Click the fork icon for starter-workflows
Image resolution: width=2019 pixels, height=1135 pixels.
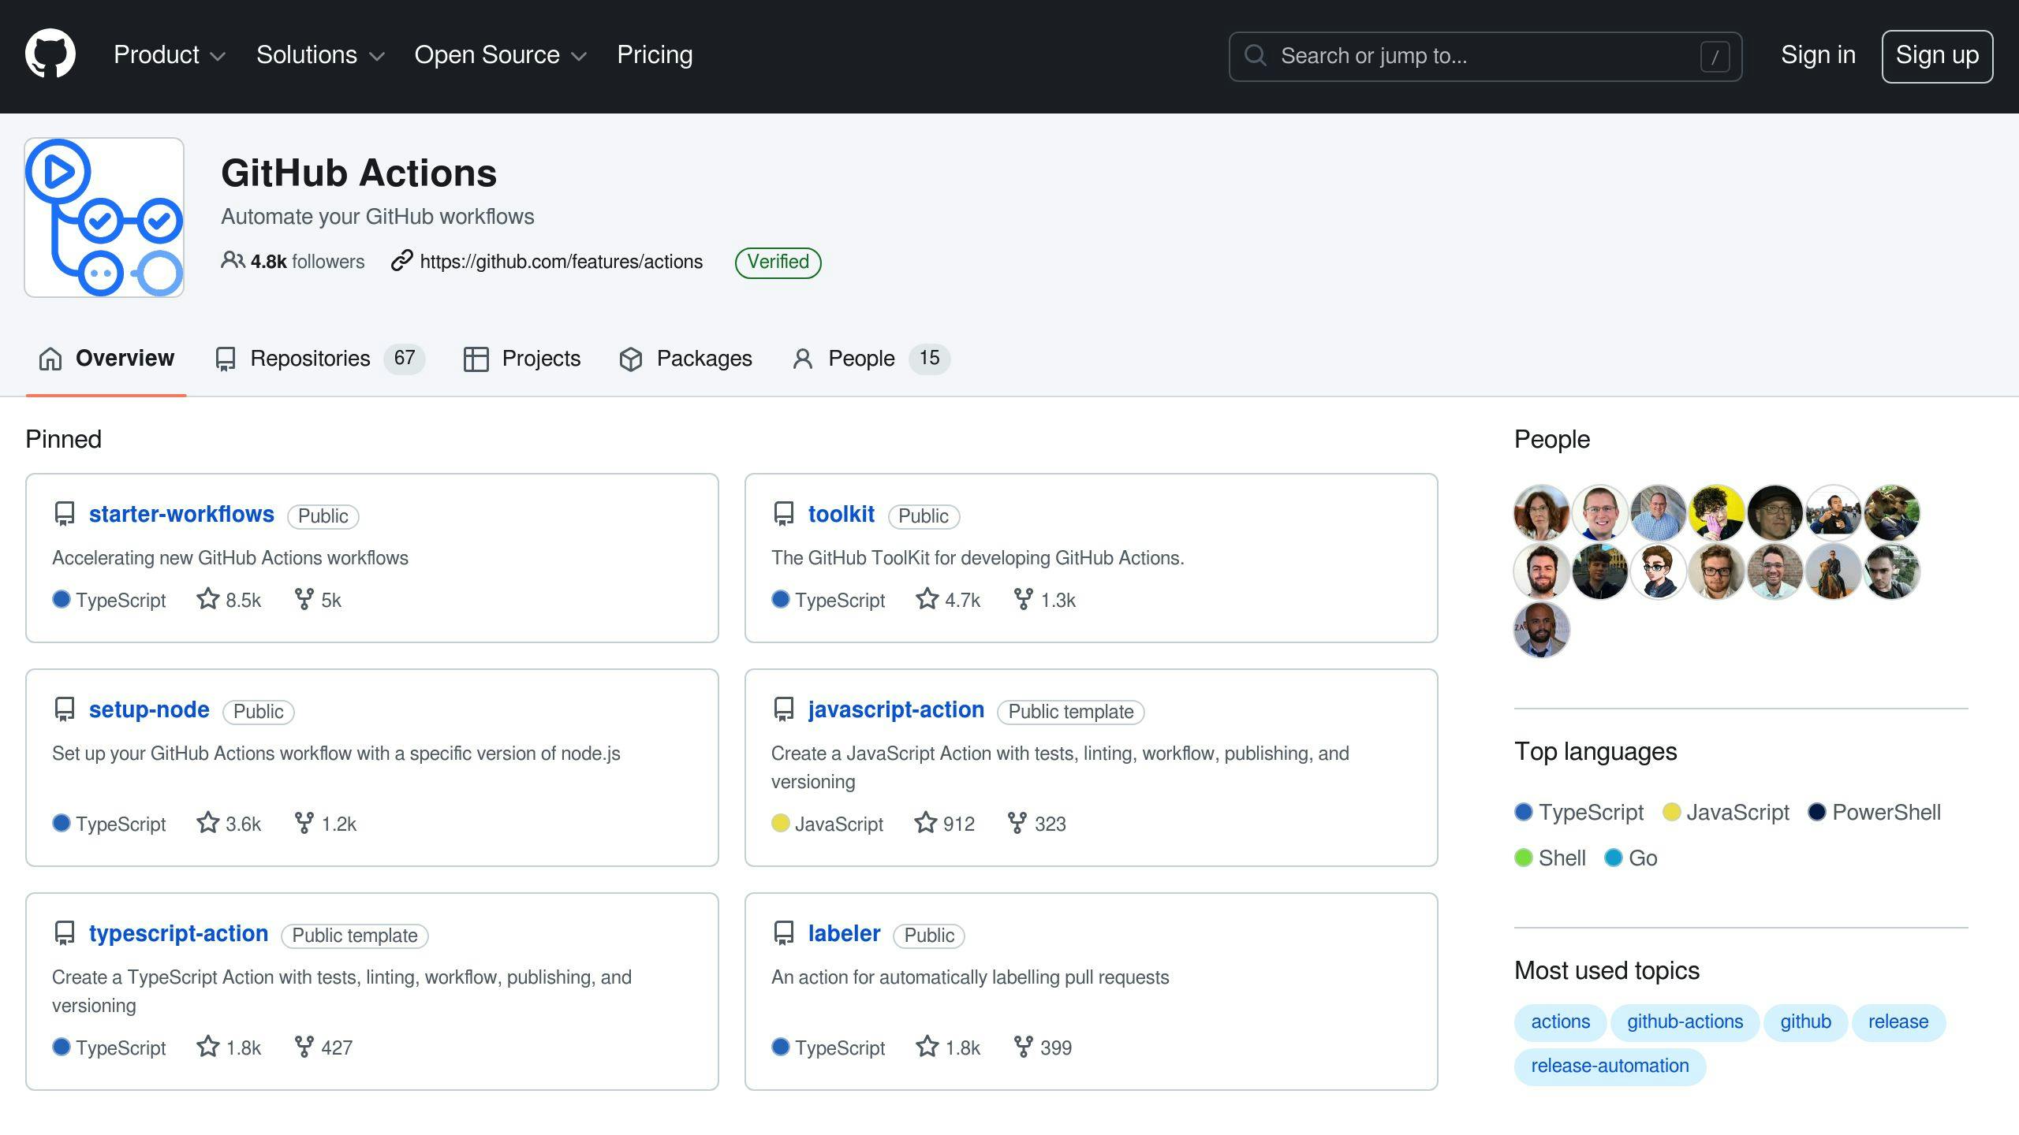[304, 599]
